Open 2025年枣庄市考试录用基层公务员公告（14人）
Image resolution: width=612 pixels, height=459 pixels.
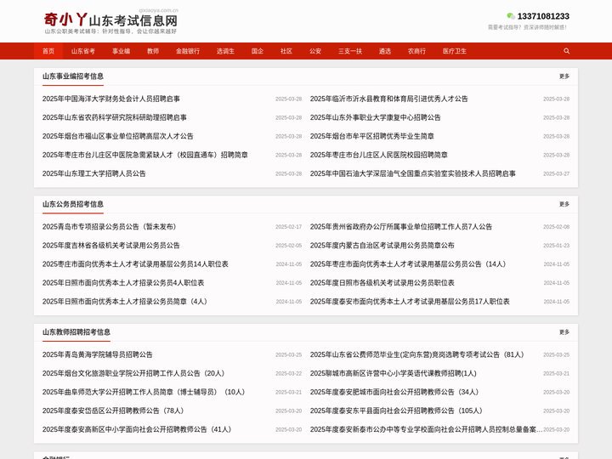[x=408, y=264]
